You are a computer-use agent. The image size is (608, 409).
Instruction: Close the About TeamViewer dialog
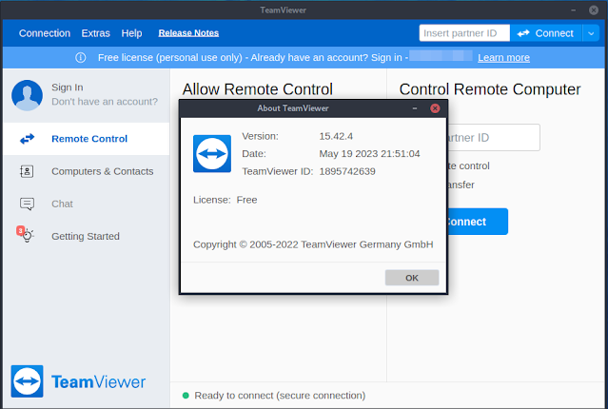coord(435,108)
